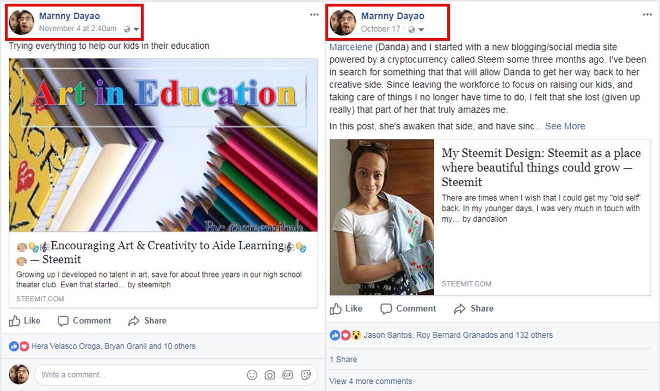The height and width of the screenshot is (391, 660).
Task: Click the camera icon to attach photo
Action: (269, 375)
